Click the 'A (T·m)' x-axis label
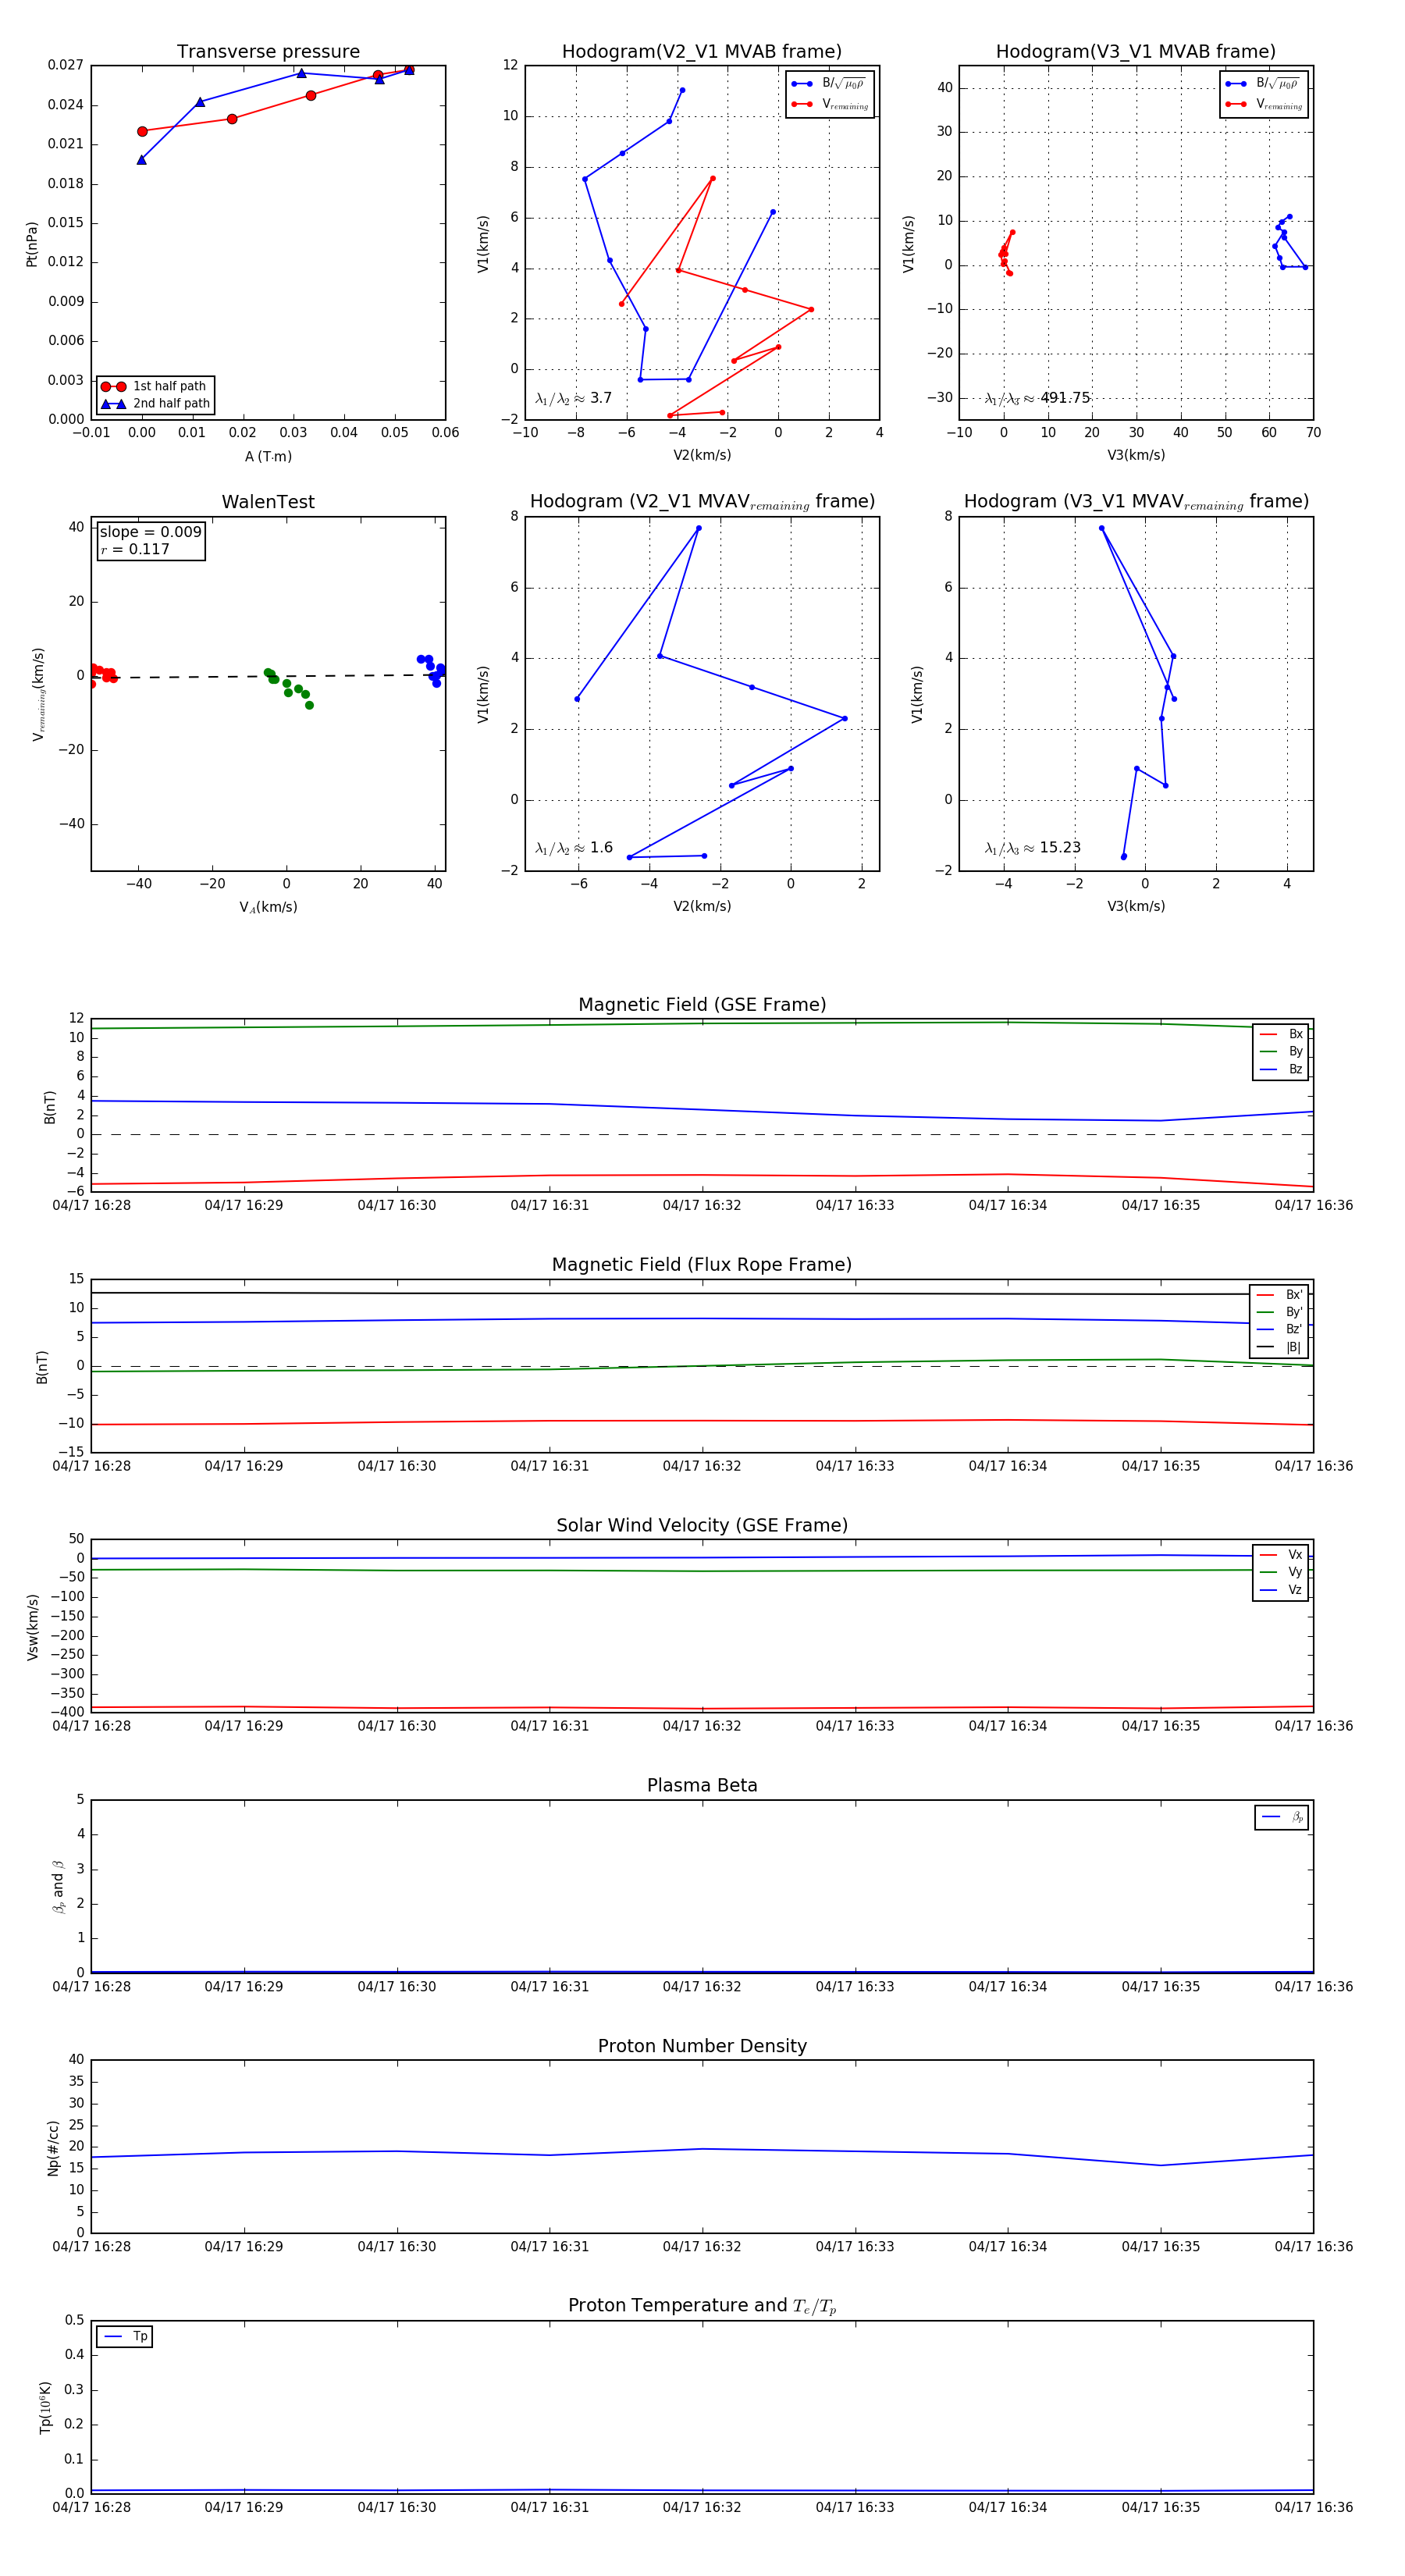The image size is (1405, 2576). point(268,456)
